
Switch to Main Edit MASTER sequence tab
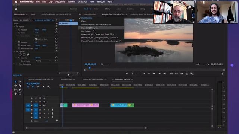(68, 79)
